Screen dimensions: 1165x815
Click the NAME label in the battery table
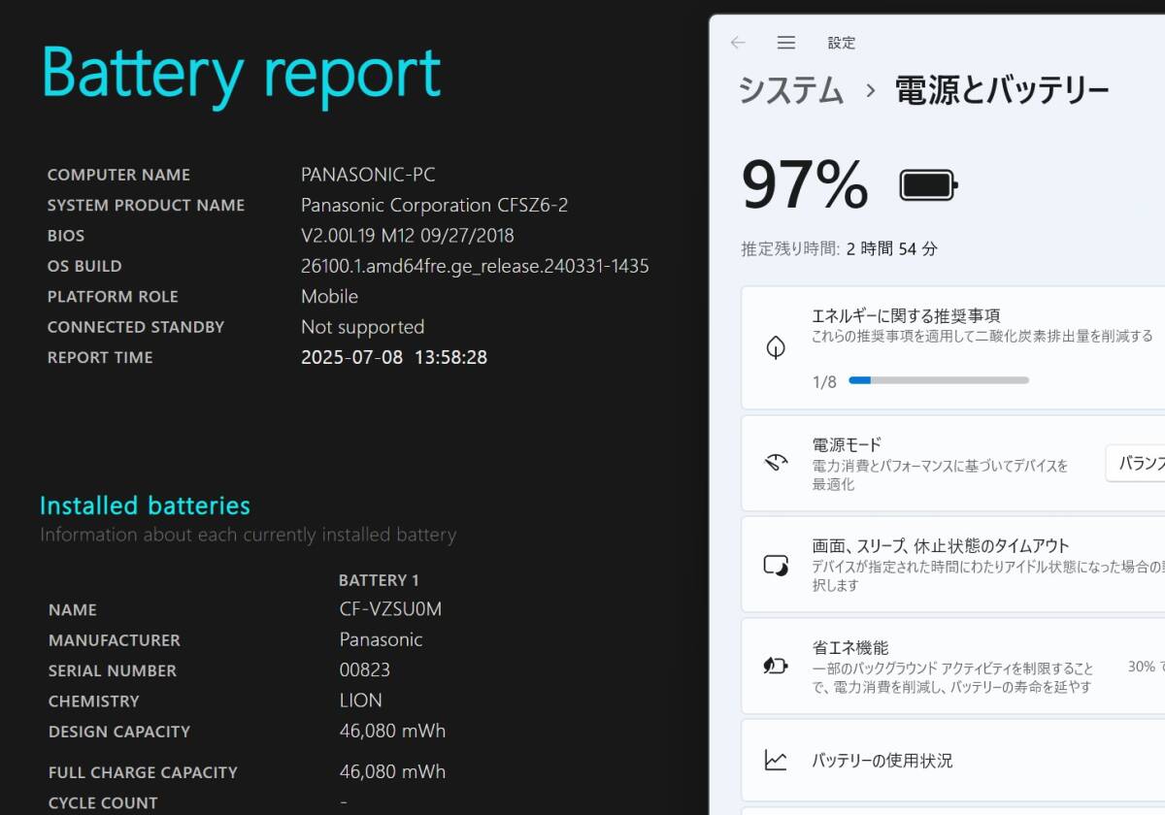73,610
